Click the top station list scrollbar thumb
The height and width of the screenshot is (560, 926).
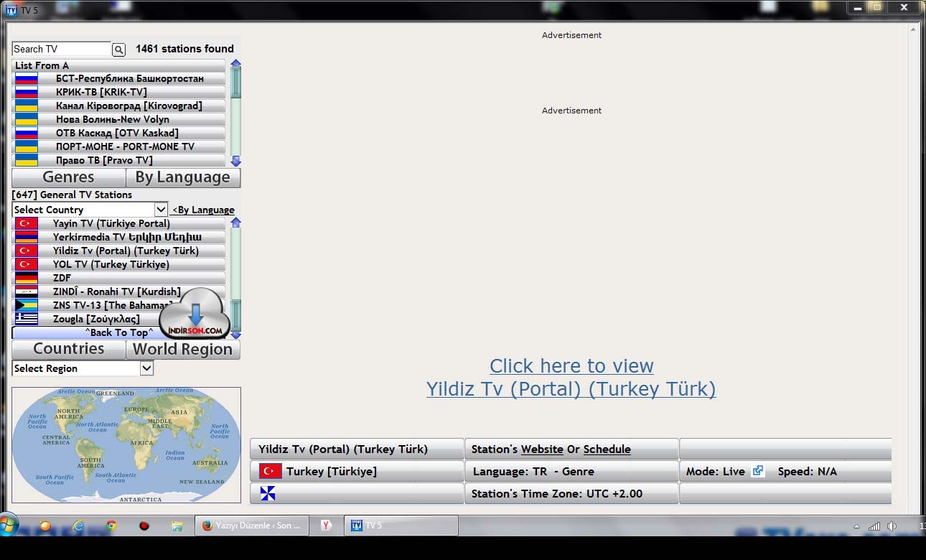(235, 84)
